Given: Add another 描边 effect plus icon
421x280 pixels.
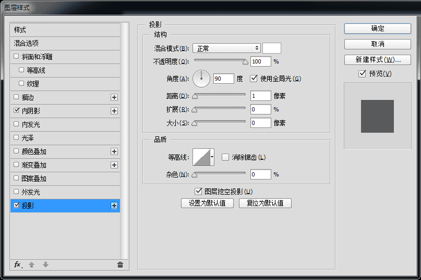Looking at the screenshot, I should tap(114, 97).
